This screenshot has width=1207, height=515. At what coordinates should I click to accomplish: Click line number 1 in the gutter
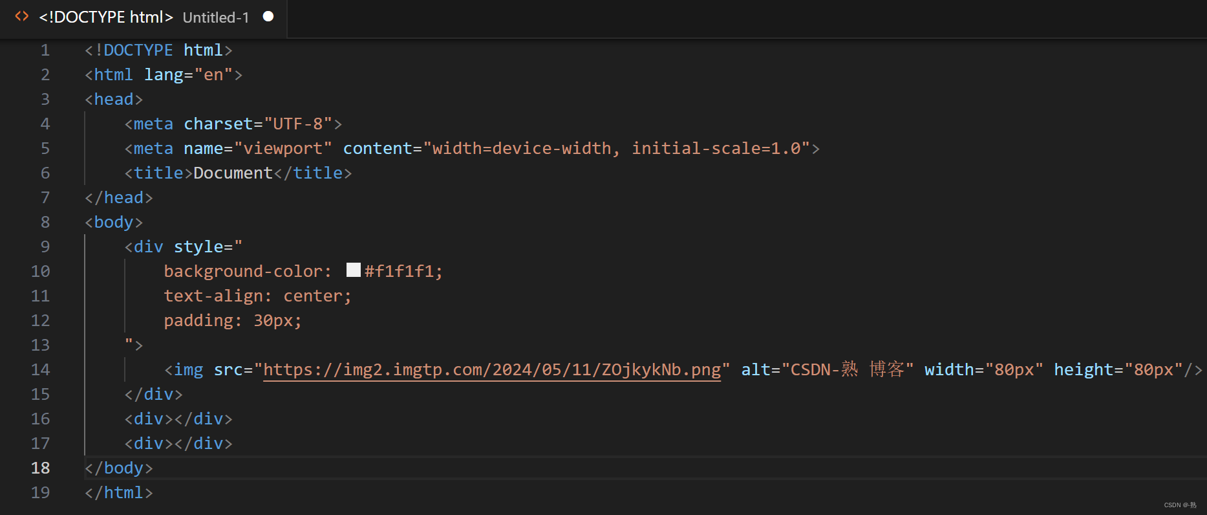(45, 50)
